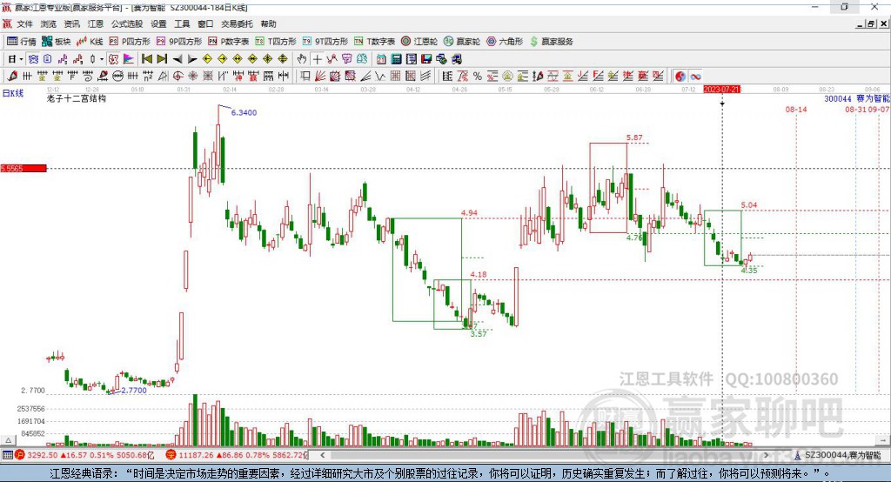This screenshot has width=891, height=482.
Task: Open the T数字表 tool
Action: click(x=374, y=42)
